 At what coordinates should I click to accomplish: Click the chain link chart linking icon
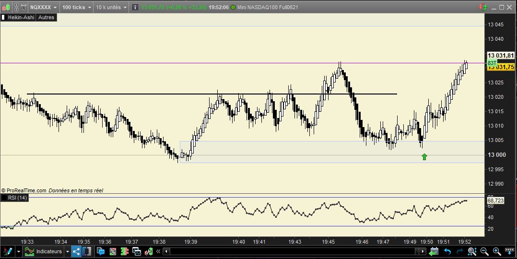click(x=16, y=7)
